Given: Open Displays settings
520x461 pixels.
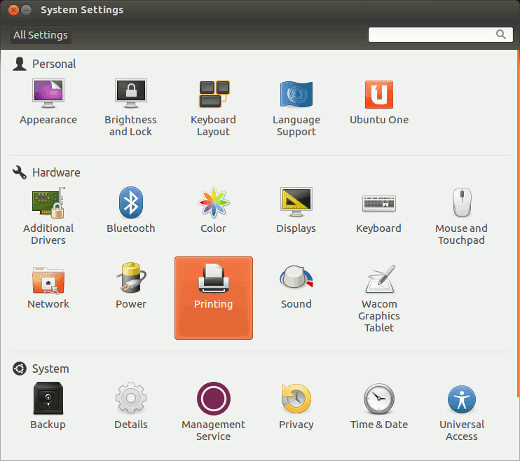Looking at the screenshot, I should pos(296,203).
